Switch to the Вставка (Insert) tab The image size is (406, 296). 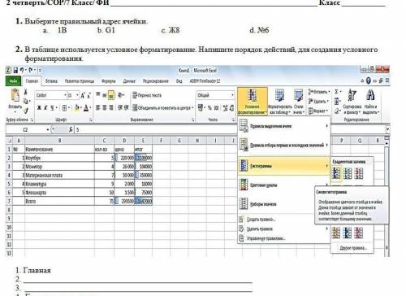pyautogui.click(x=51, y=81)
